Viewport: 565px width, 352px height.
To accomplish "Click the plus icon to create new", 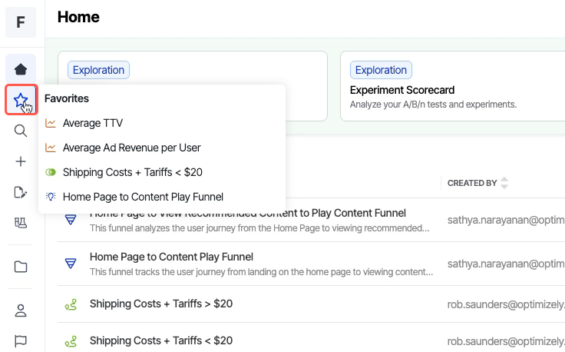I will (21, 161).
